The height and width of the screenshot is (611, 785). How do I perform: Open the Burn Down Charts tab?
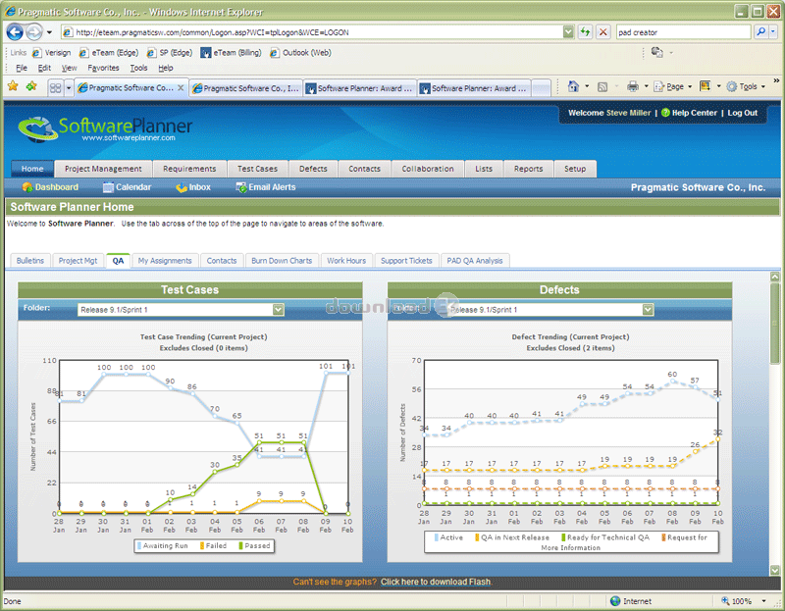282,261
